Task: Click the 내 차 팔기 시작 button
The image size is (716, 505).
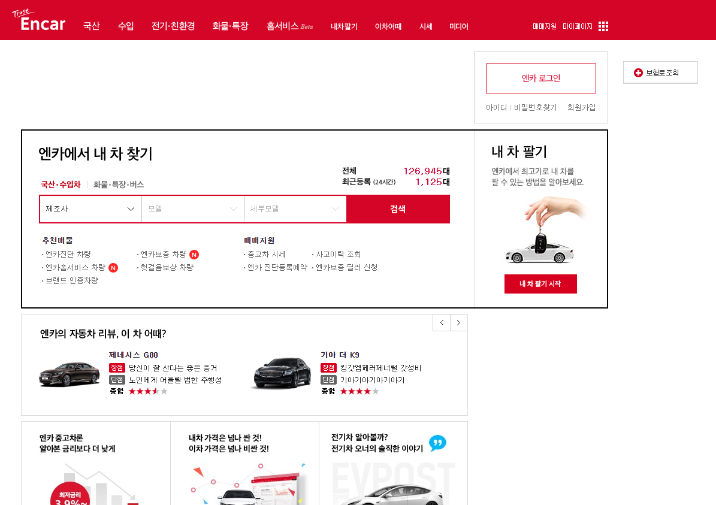Action: click(x=540, y=284)
